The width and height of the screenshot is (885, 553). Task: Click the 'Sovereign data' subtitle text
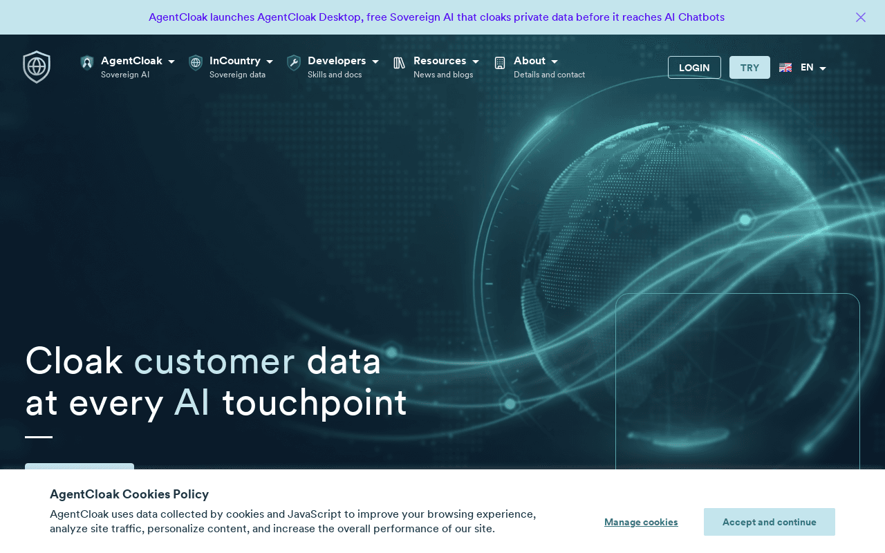(237, 75)
